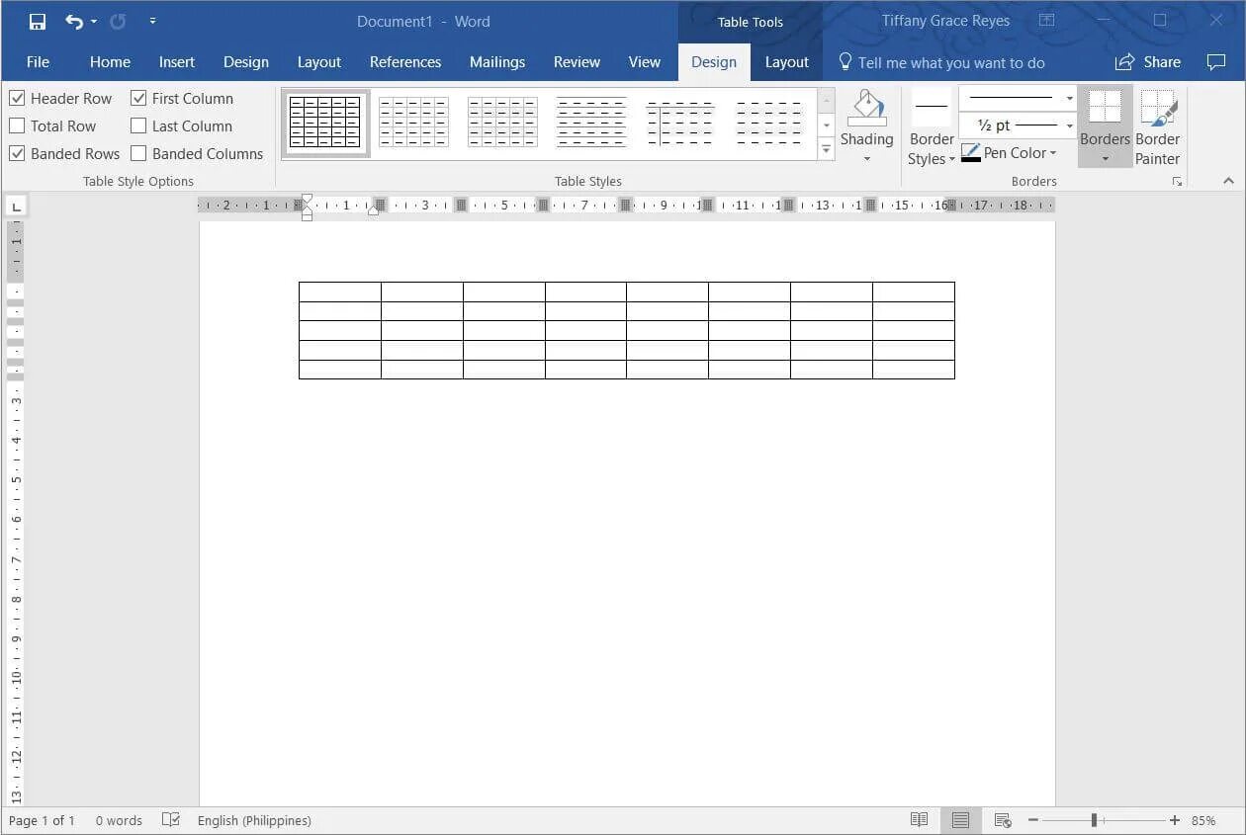
Task: Uncheck the First Column checkbox
Action: click(138, 98)
